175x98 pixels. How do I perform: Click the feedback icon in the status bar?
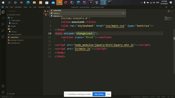point(168,97)
